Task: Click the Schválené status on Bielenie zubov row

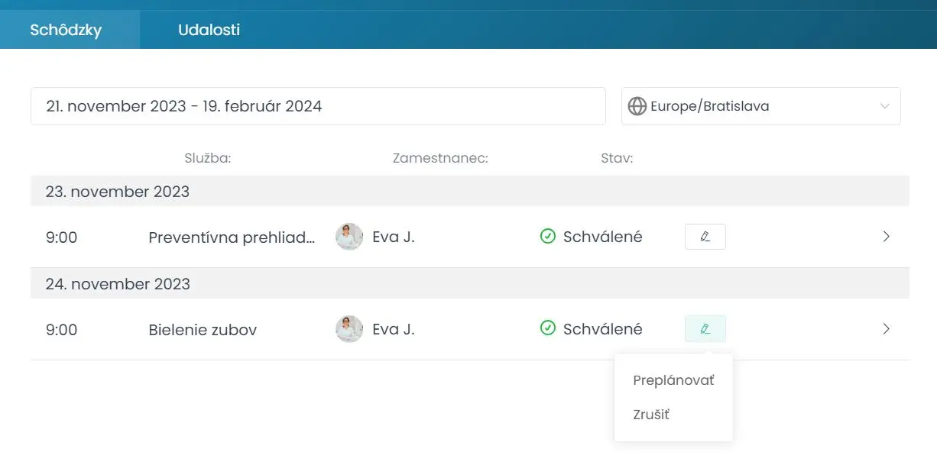Action: coord(602,329)
